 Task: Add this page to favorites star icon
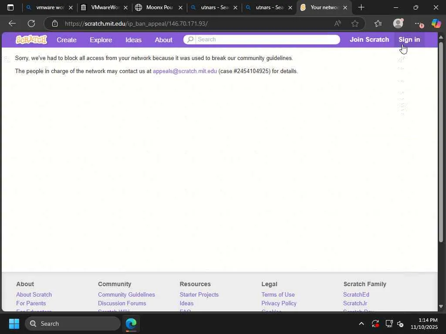coord(355,23)
